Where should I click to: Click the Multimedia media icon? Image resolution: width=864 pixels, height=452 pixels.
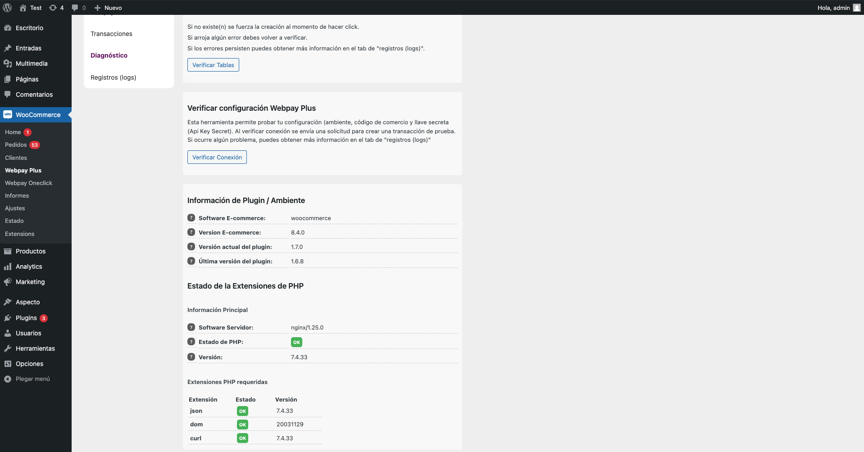point(8,63)
